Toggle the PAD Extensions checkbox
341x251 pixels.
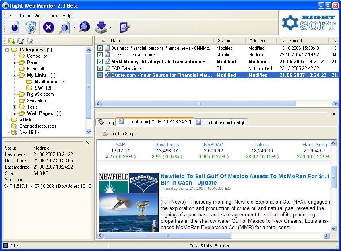coord(100,68)
